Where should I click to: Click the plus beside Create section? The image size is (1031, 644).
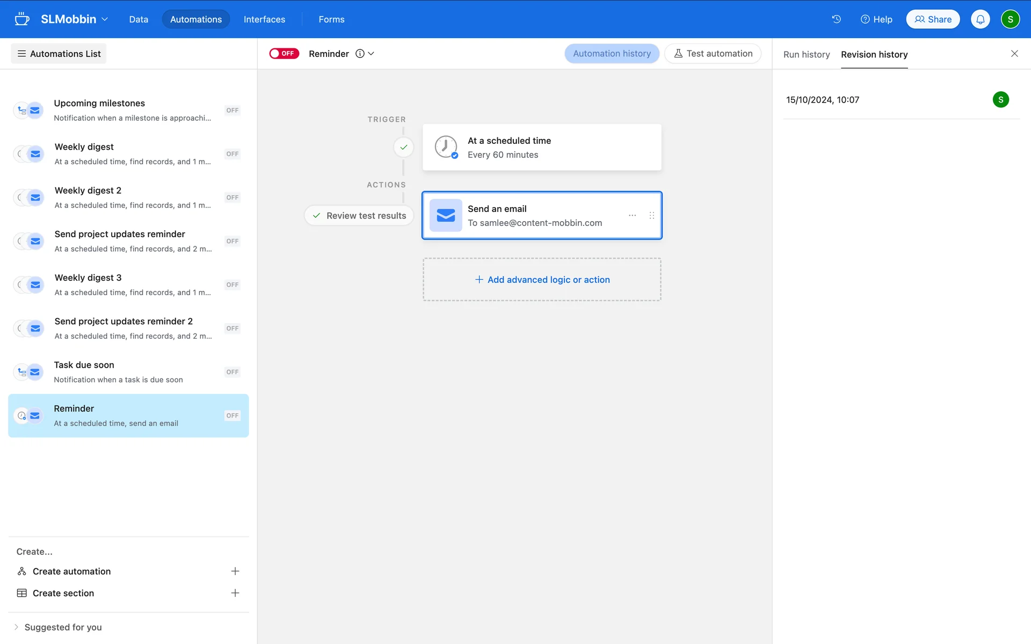coord(235,593)
